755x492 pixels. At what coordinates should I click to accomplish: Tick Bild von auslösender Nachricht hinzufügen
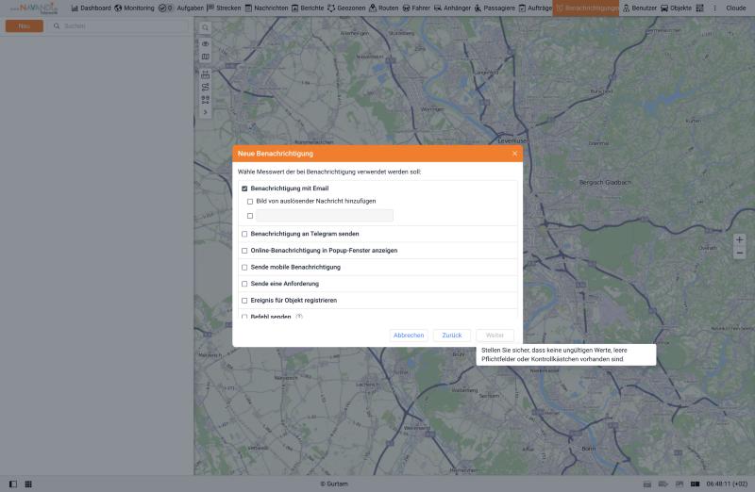tap(250, 202)
